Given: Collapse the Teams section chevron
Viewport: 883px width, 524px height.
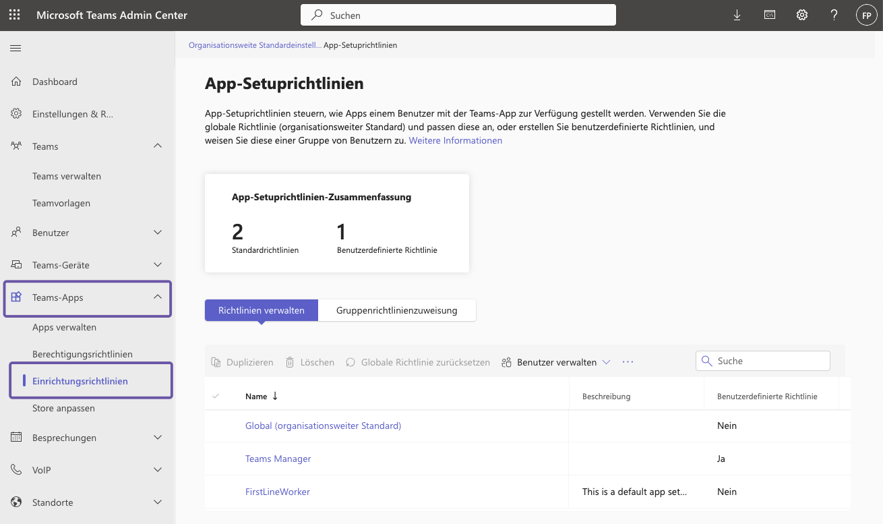Looking at the screenshot, I should (x=158, y=146).
